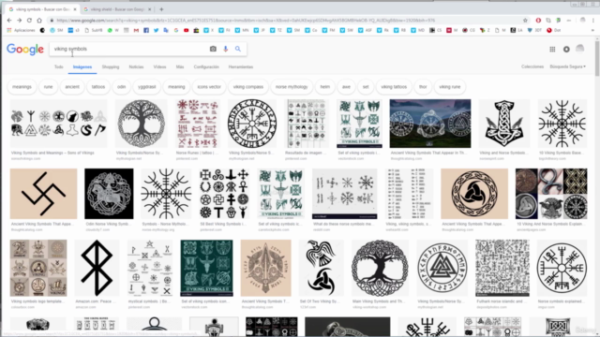Filter by the ancient chip

[72, 87]
